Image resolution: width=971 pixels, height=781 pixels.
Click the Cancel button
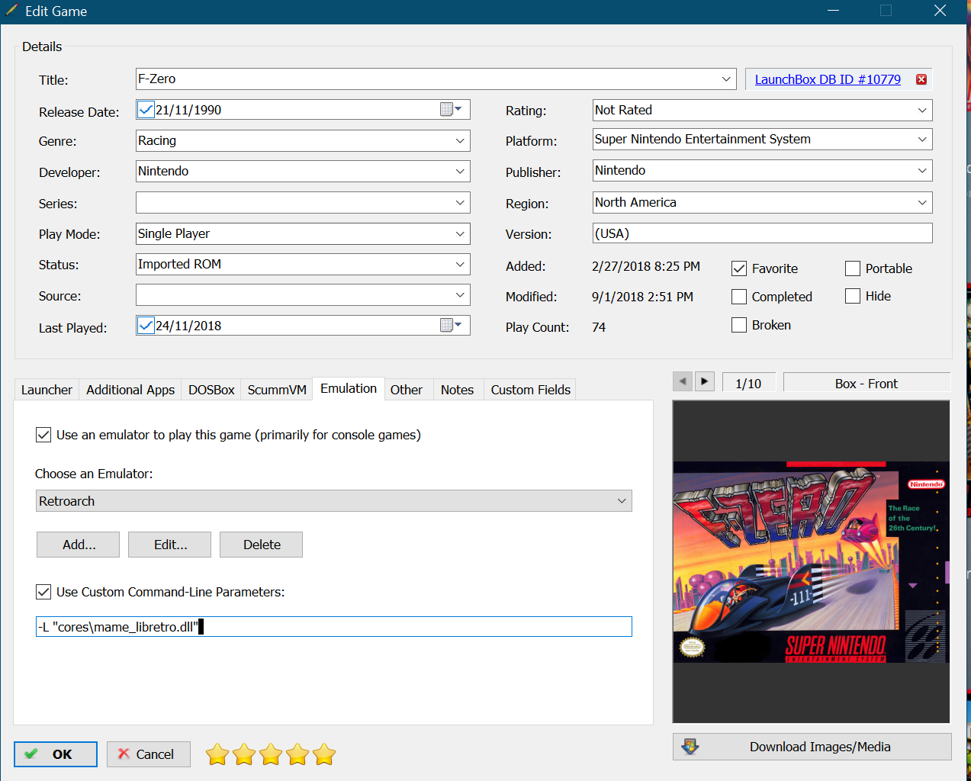point(149,754)
